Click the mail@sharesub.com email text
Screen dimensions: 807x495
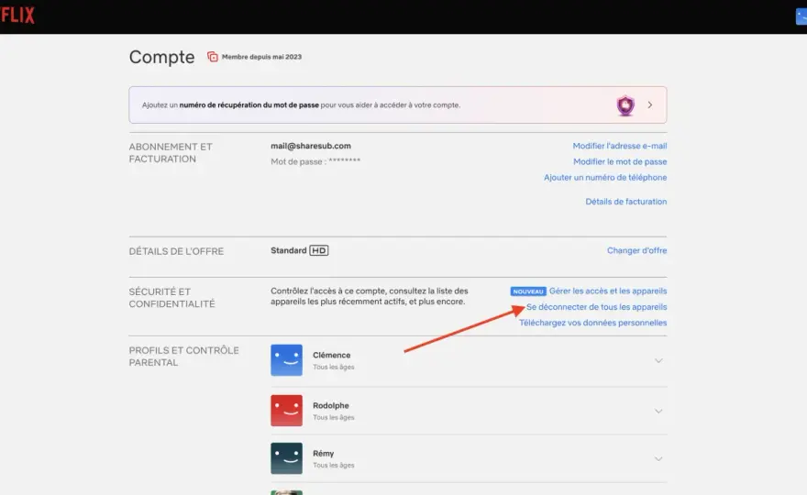coord(311,146)
